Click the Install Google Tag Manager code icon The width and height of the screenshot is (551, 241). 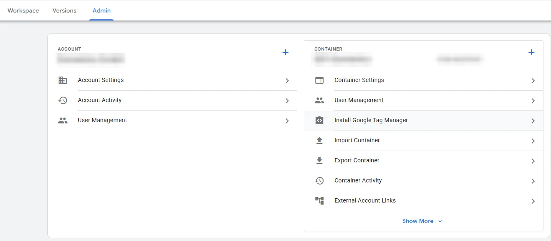[x=319, y=120]
